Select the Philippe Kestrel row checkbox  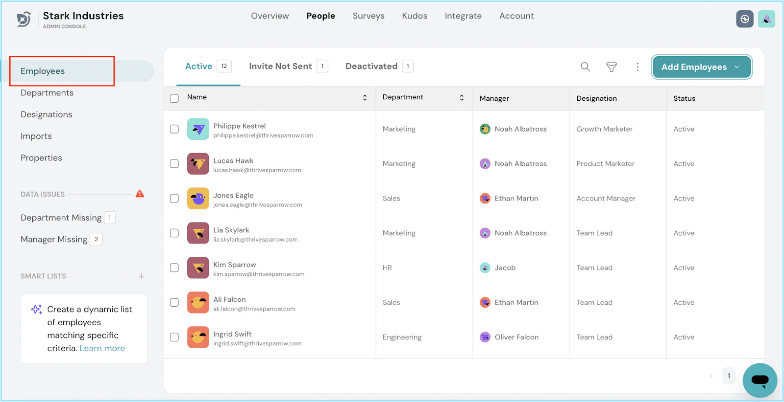pyautogui.click(x=174, y=129)
